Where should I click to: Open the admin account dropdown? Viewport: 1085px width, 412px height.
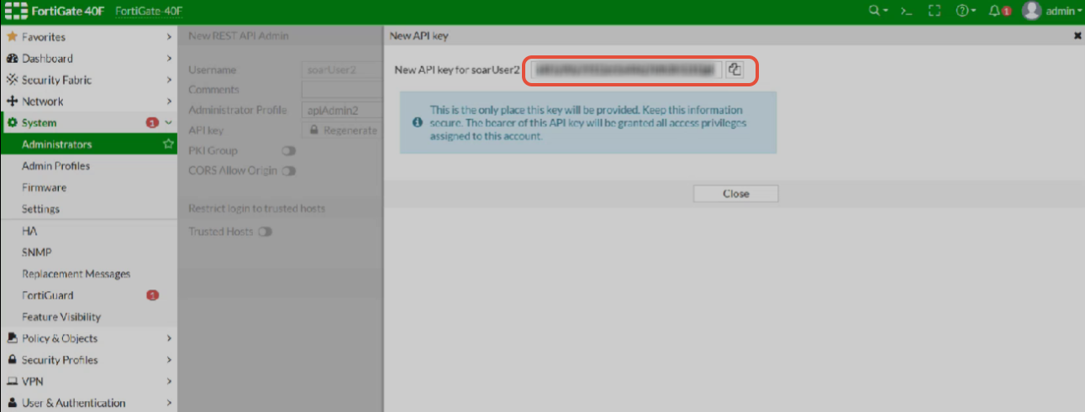(1063, 11)
